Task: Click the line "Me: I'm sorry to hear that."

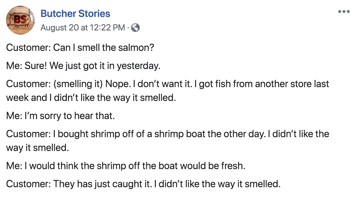Action: click(x=60, y=116)
